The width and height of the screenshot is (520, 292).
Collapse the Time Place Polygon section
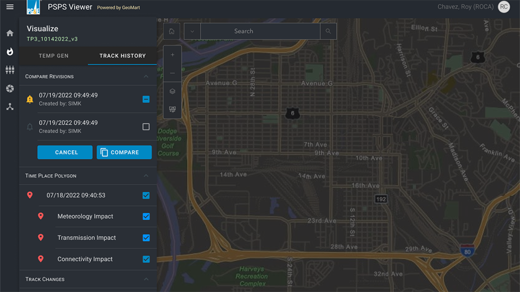[x=146, y=176]
